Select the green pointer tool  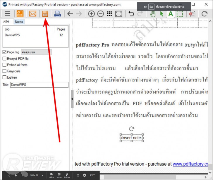point(162,14)
